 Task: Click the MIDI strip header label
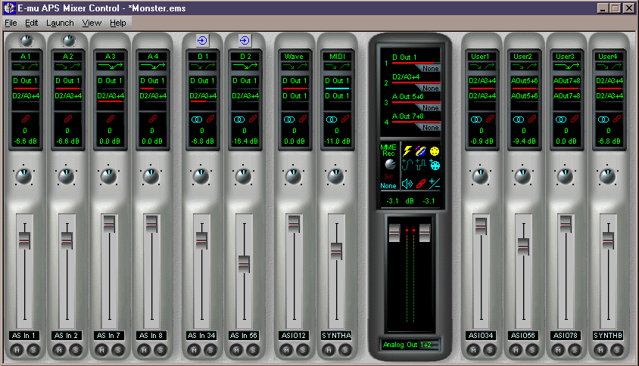tap(337, 56)
